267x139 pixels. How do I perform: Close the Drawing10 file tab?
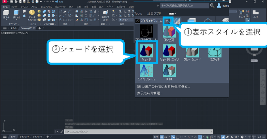tap(34, 28)
